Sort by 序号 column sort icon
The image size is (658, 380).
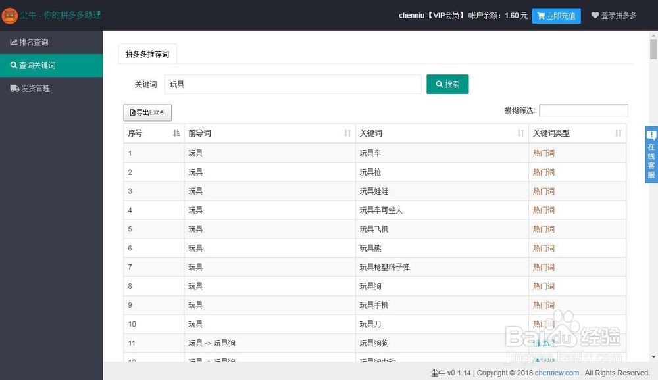[x=176, y=133]
